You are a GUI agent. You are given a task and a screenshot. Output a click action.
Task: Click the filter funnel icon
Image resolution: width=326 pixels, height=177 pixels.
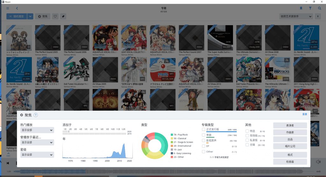(x=310, y=8)
